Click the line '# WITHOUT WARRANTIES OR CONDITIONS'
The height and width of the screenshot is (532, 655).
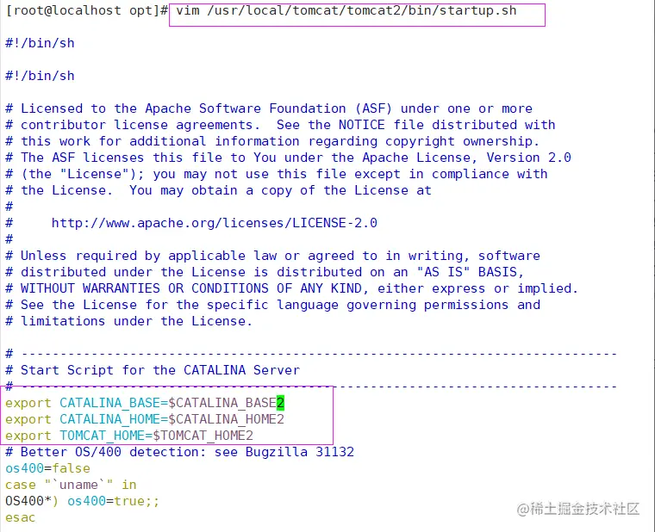pos(291,288)
